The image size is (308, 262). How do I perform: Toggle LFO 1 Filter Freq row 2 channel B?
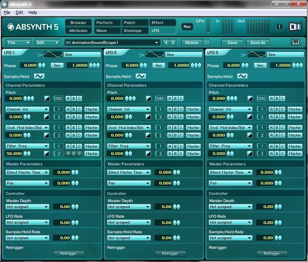tap(74, 153)
